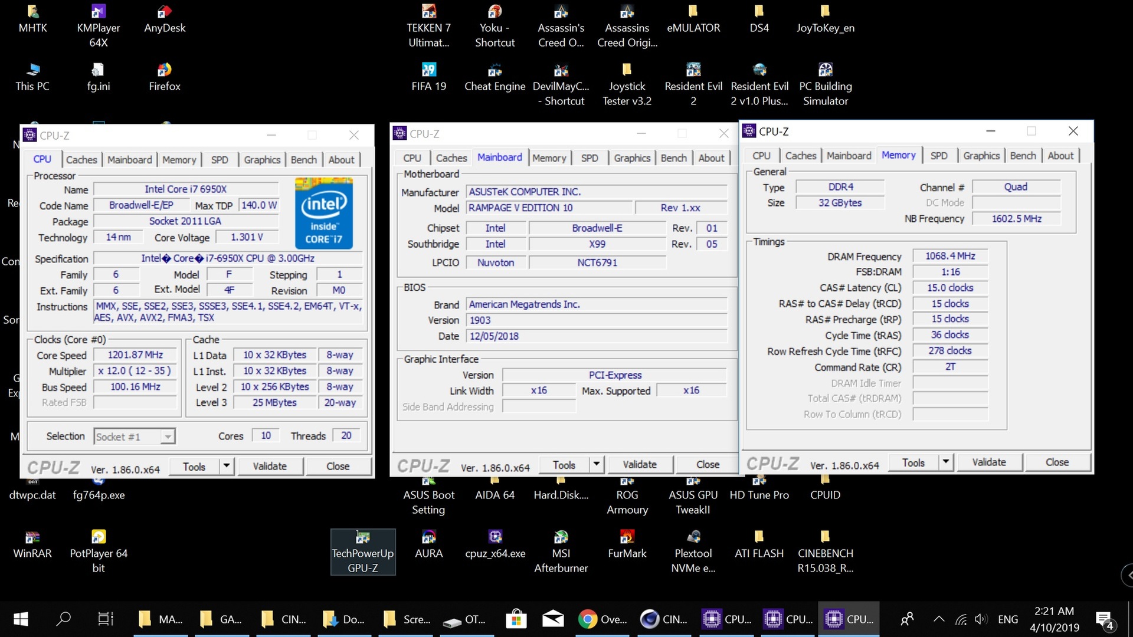Open Task View on the taskbar
Viewport: 1133px width, 637px height.
coord(105,619)
